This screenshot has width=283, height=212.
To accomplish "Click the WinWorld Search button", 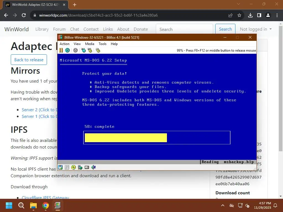I will (225, 29).
